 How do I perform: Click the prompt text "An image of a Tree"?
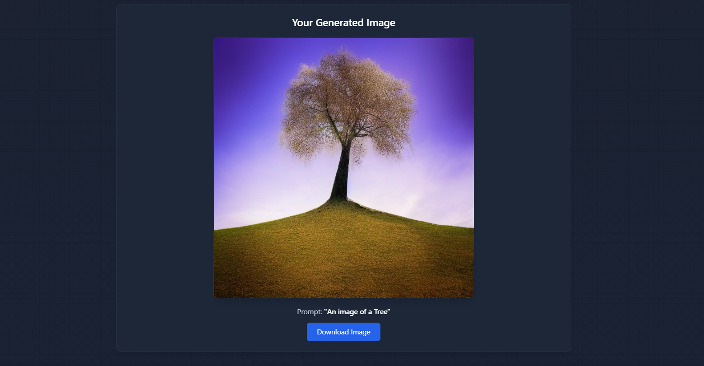pyautogui.click(x=357, y=311)
